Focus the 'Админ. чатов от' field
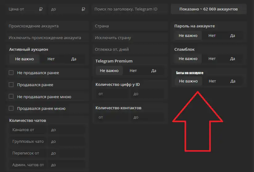 click(28, 165)
